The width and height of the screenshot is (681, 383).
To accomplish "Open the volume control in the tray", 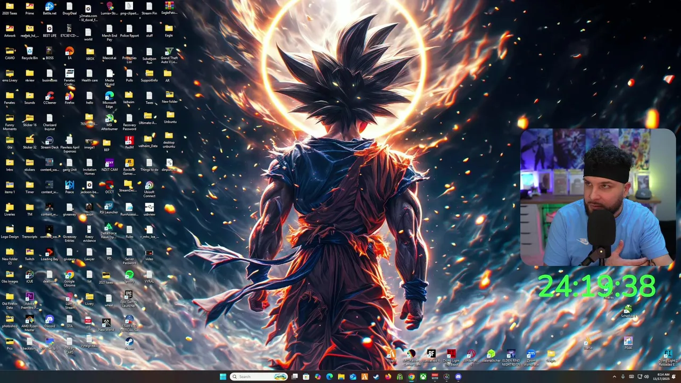I will coord(646,377).
